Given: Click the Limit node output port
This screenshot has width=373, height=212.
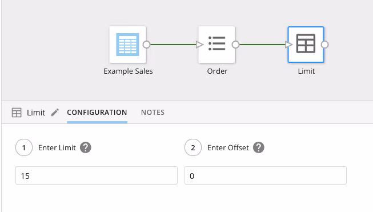Looking at the screenshot, I should click(x=324, y=45).
